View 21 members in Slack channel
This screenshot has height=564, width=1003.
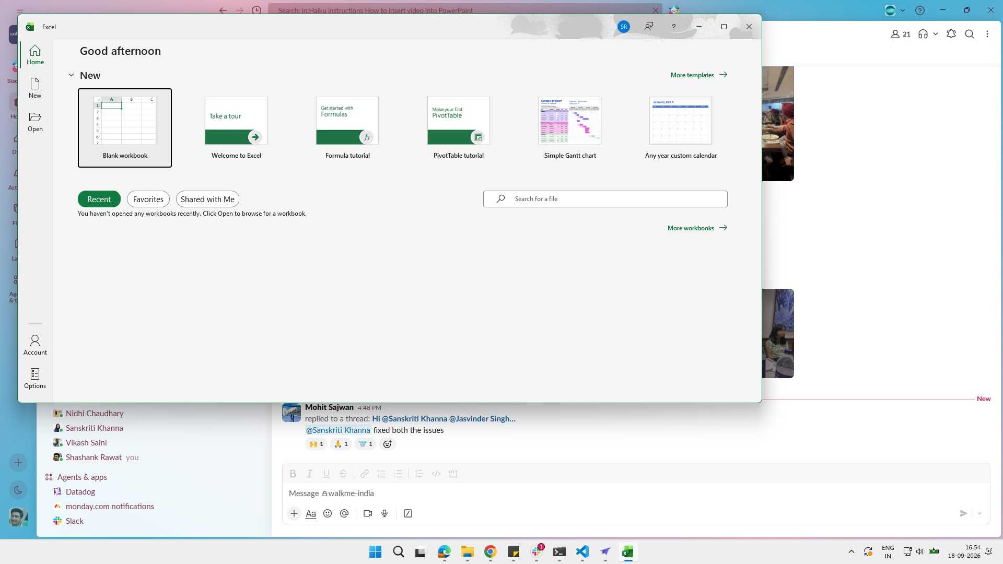point(901,34)
